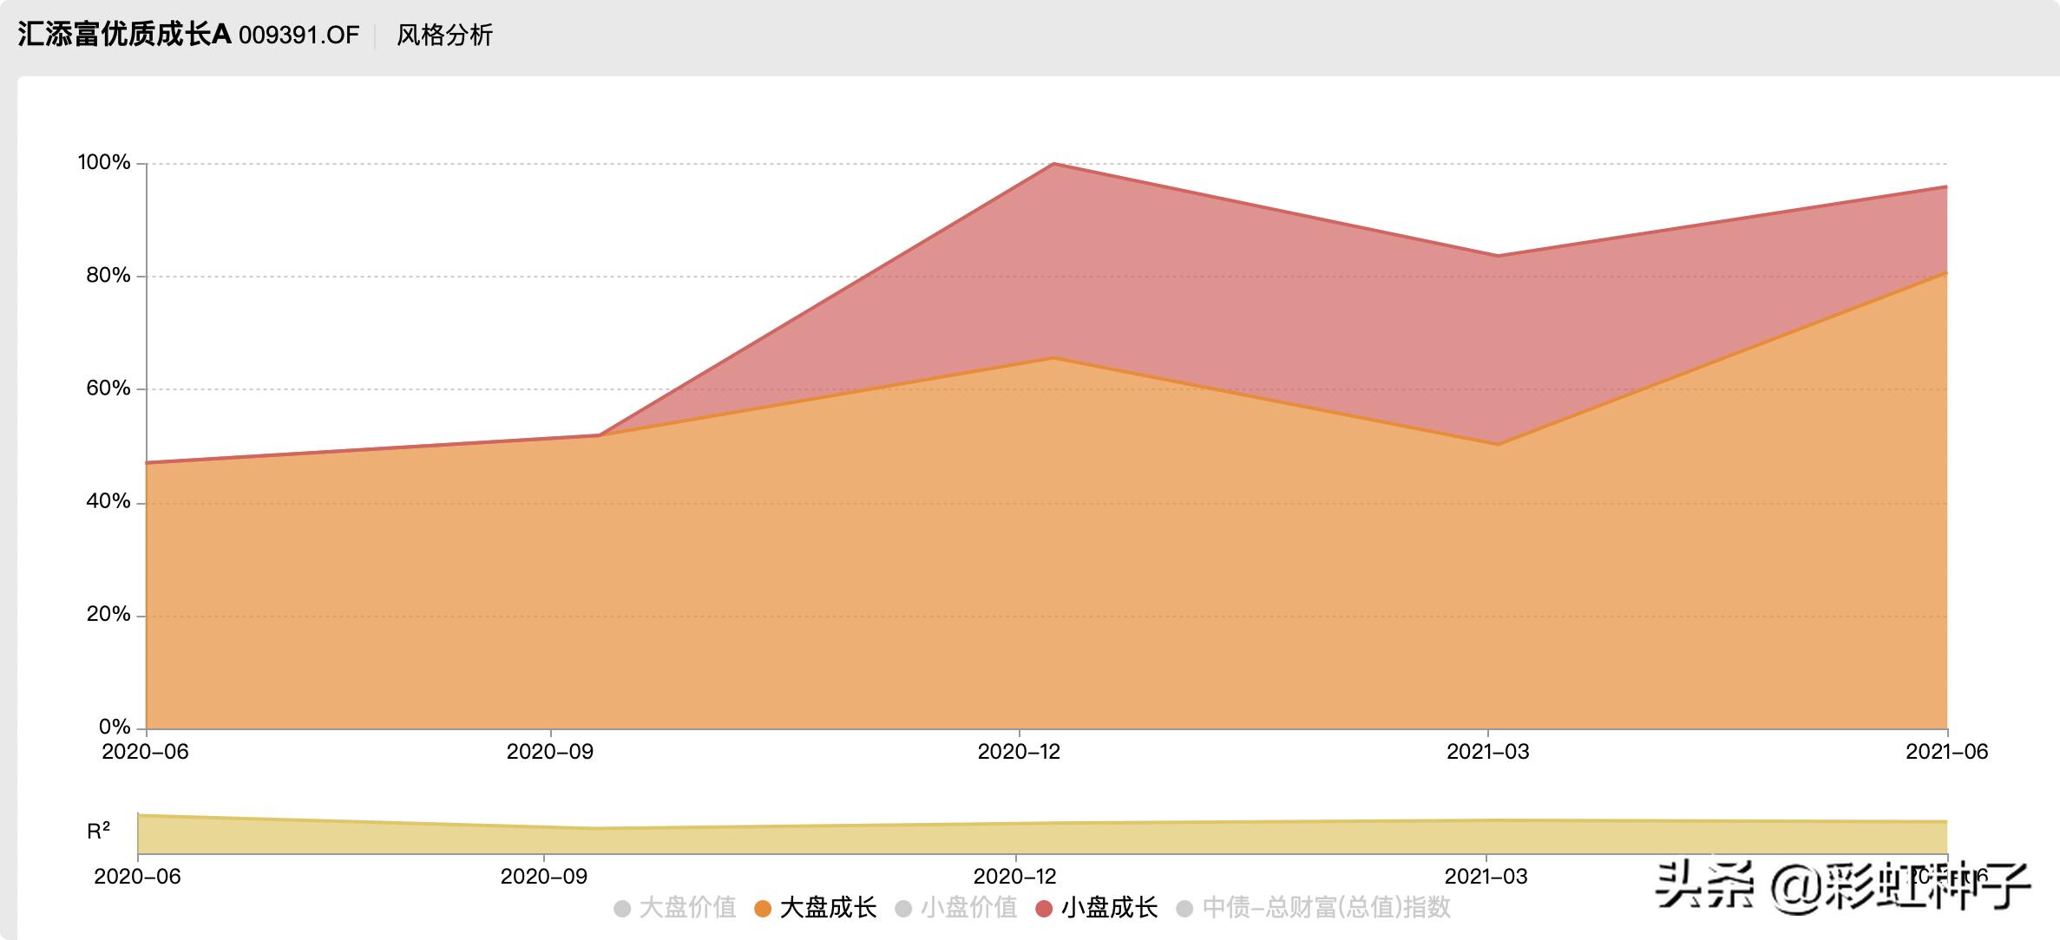Click the orange line's 2021-03 low point
Image resolution: width=2060 pixels, height=940 pixels.
click(1498, 445)
